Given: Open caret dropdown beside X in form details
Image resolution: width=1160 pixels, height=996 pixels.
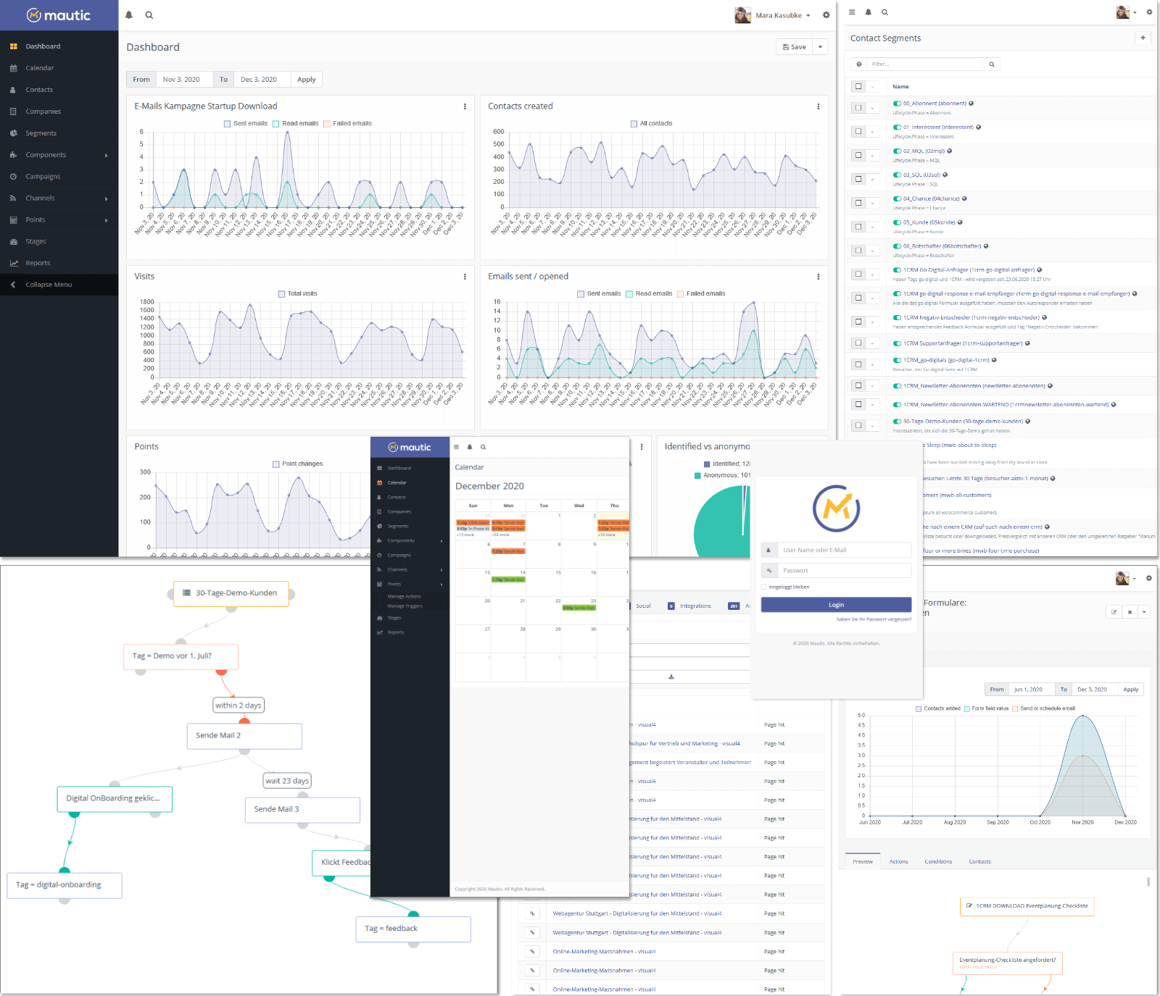Looking at the screenshot, I should (x=1144, y=612).
